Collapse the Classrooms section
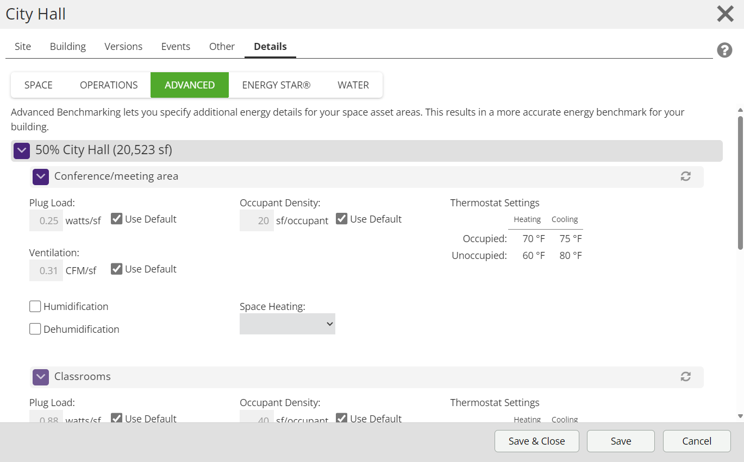 [x=41, y=377]
